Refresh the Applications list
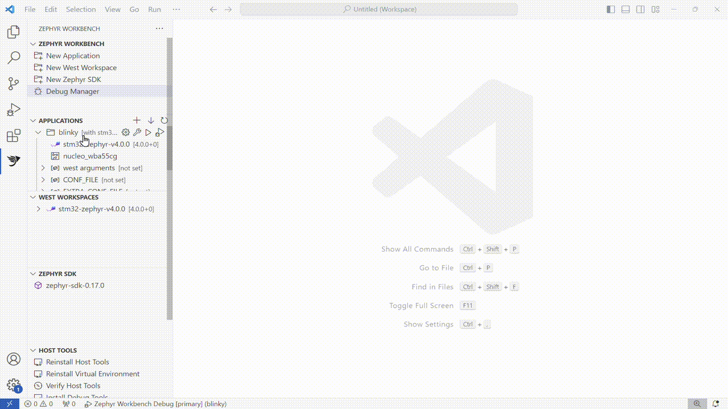The height and width of the screenshot is (409, 728). pos(164,120)
